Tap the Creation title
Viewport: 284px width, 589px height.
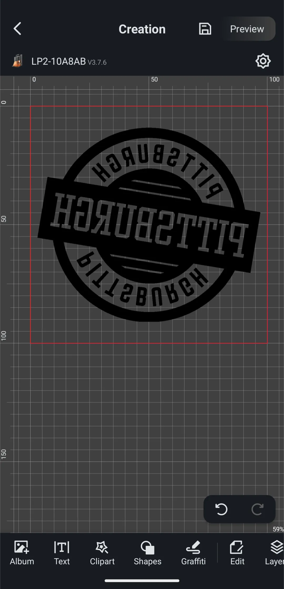[x=142, y=29]
